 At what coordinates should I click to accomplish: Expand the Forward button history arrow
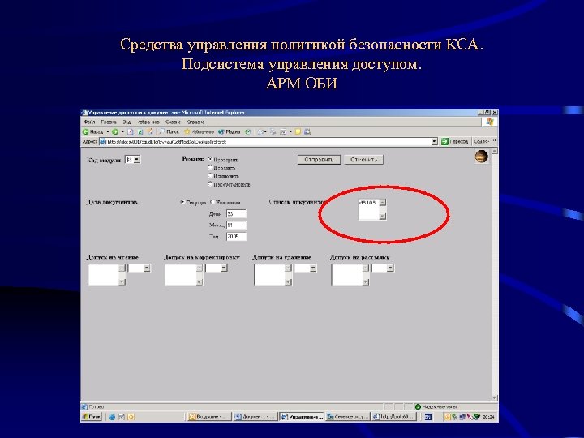tap(122, 131)
